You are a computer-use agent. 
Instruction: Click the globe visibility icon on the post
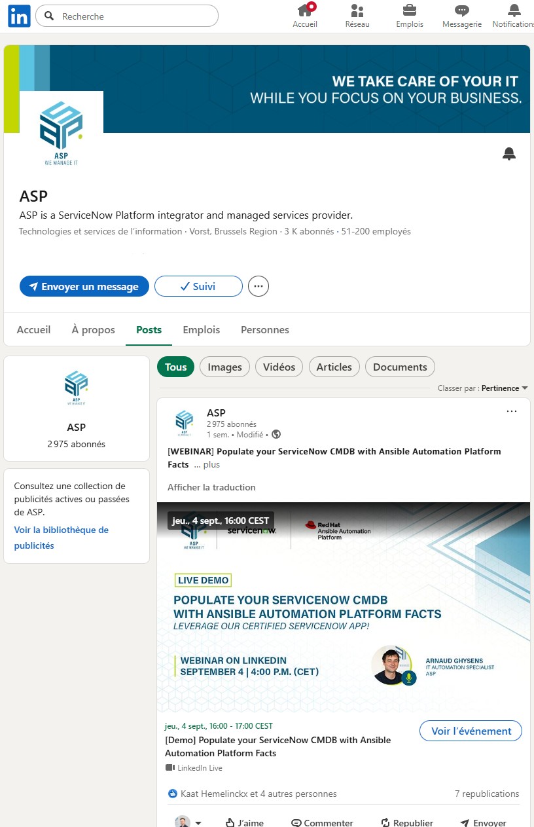click(276, 434)
